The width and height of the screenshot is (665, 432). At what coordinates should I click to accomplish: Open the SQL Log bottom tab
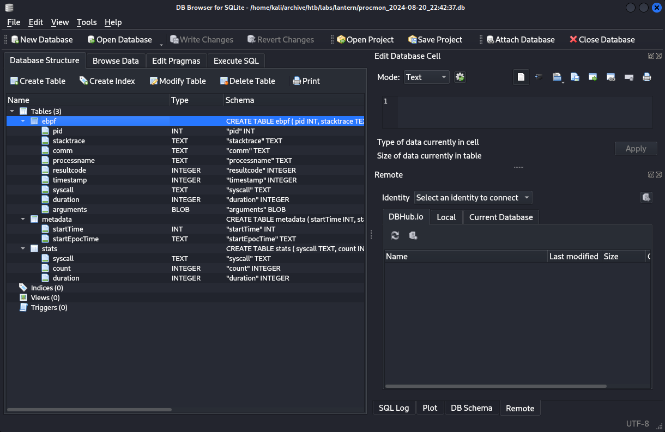coord(394,407)
